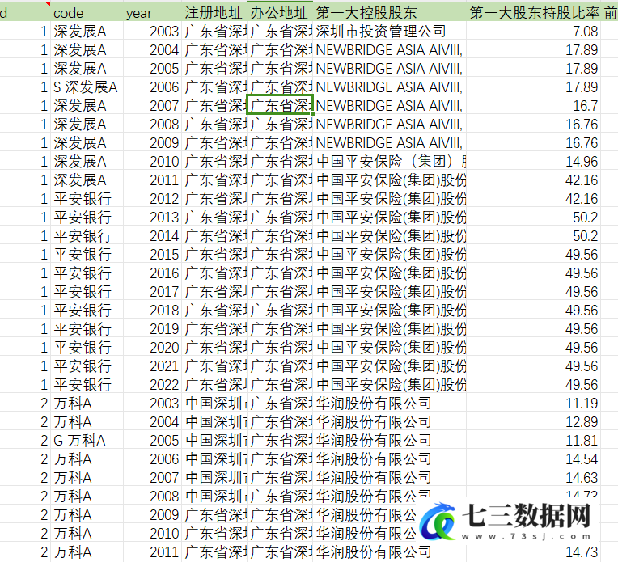This screenshot has height=562, width=618.
Task: Click the 2021 year cell
Action: [153, 366]
